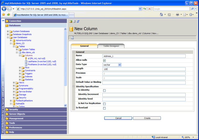Click the Print icon
This screenshot has width=199, height=140.
click(178, 15)
